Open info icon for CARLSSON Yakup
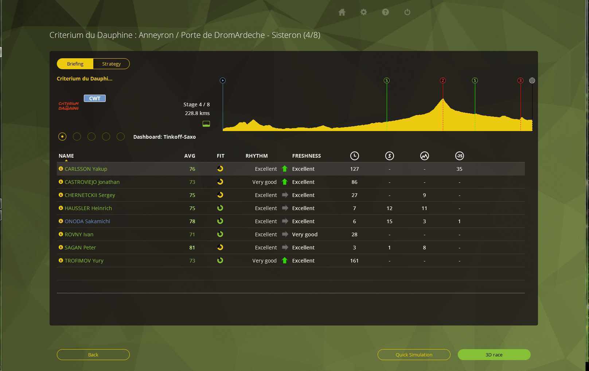 pos(61,169)
